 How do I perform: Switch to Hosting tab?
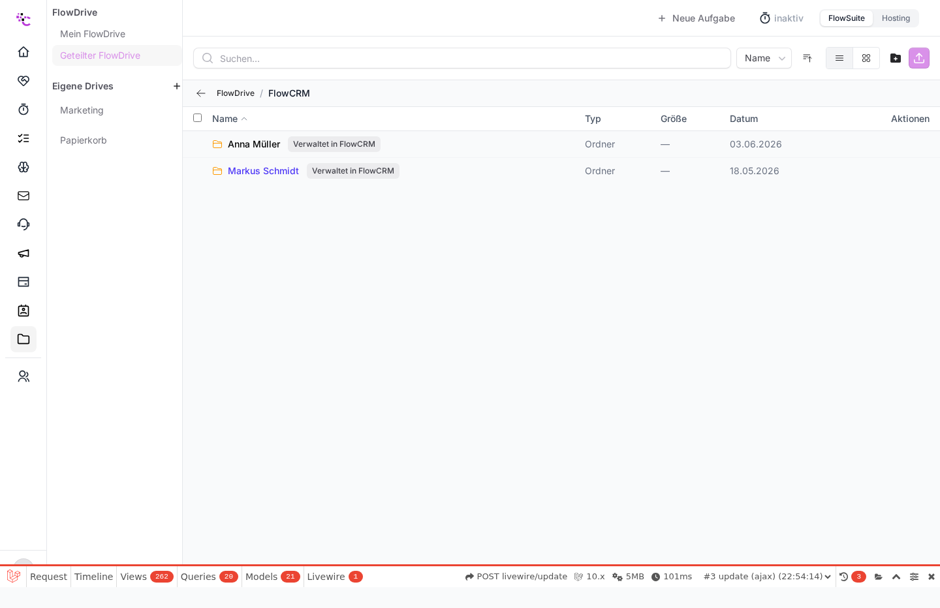(896, 18)
